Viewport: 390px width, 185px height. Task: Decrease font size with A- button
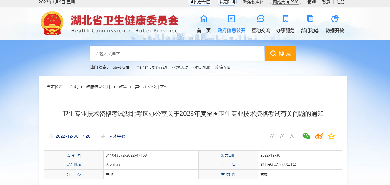[x=282, y=136]
